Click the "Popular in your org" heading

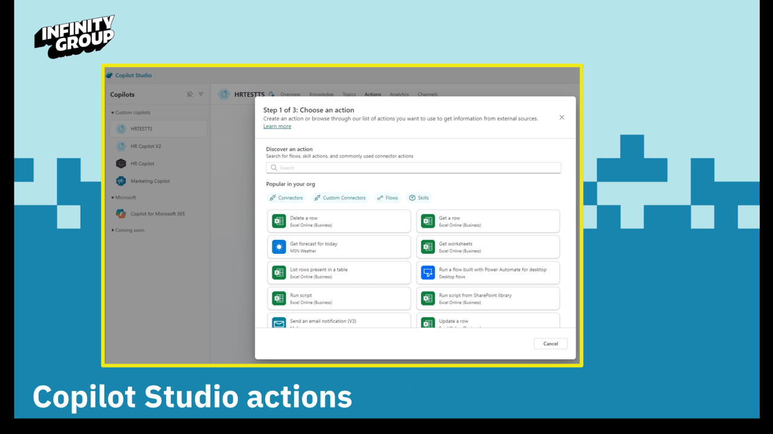[x=290, y=184]
